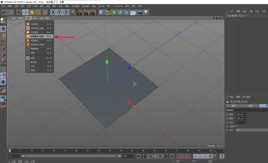Click the 高度 height value stepper arrows

(246, 118)
